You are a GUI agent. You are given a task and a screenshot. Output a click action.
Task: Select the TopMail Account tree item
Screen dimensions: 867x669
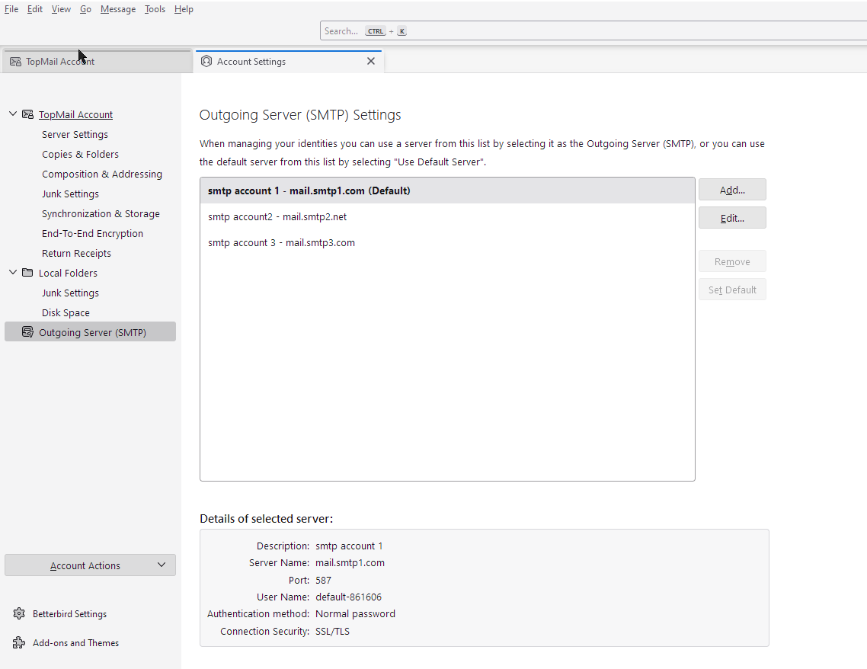click(x=75, y=114)
